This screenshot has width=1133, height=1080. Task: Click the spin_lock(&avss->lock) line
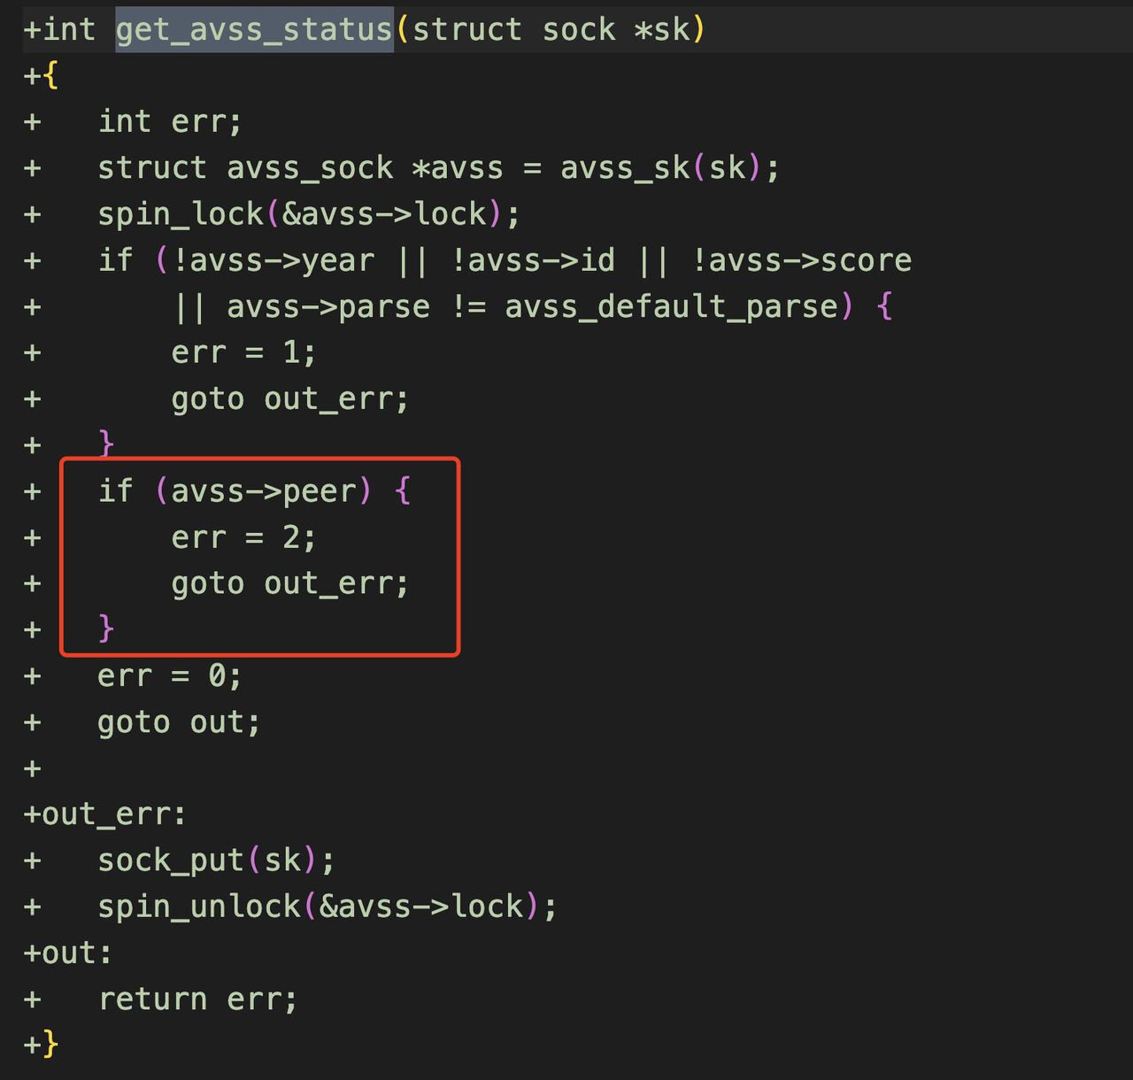tap(309, 213)
